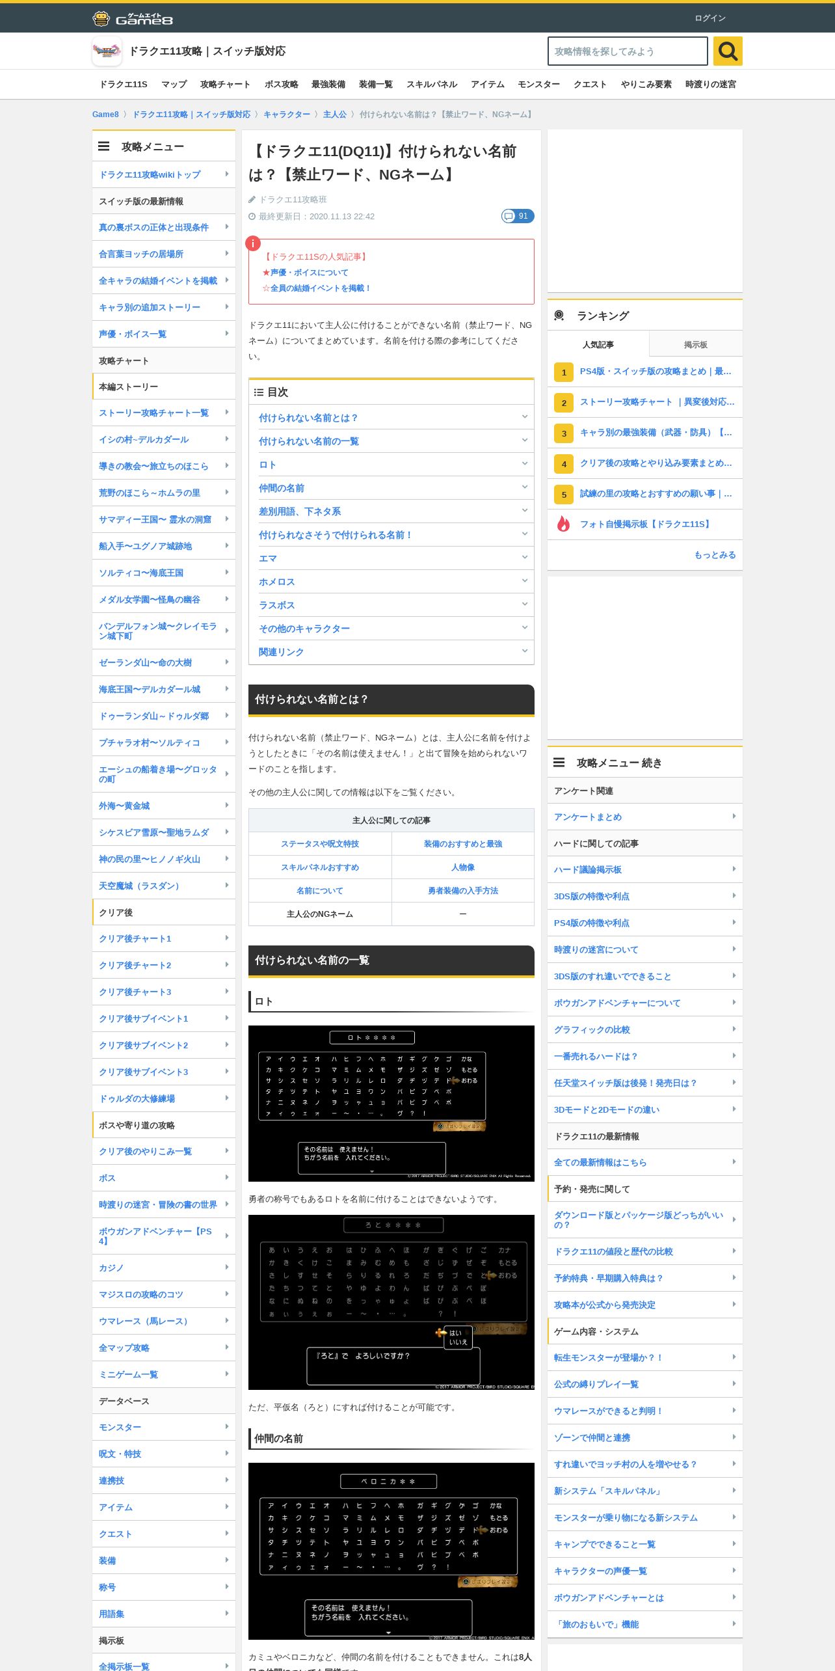This screenshot has width=835, height=1671.
Task: Click the ろと hiragana name-entry screenshot
Action: tap(391, 1302)
